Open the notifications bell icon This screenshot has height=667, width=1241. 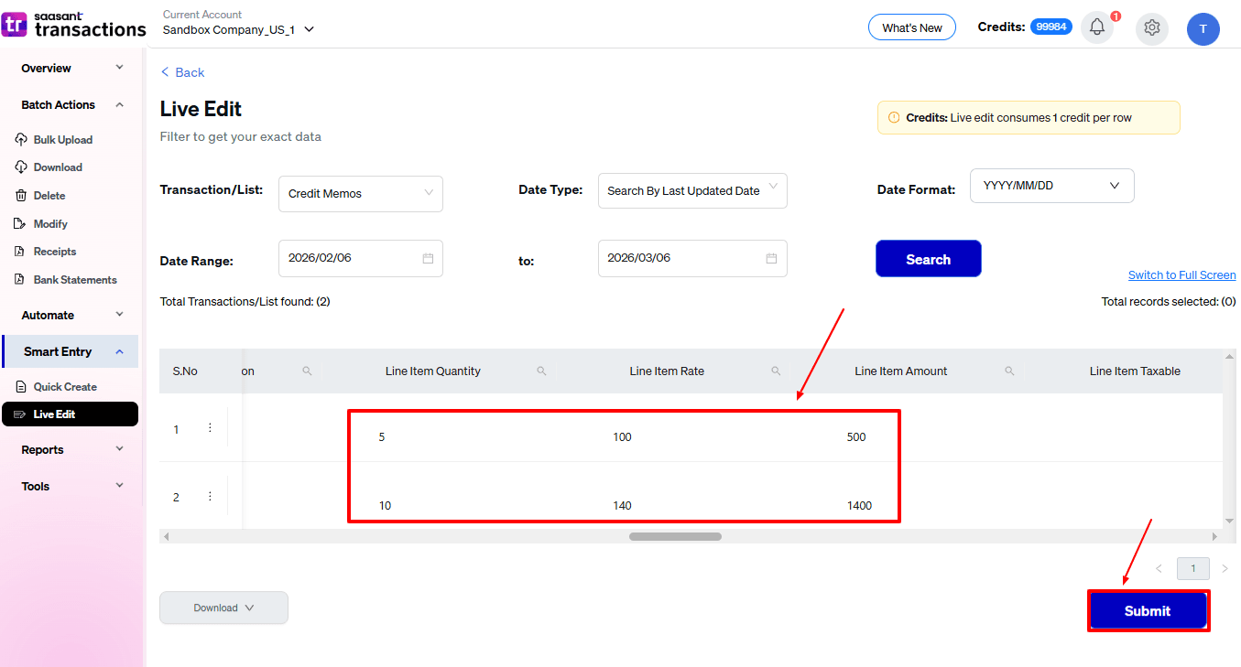tap(1096, 27)
